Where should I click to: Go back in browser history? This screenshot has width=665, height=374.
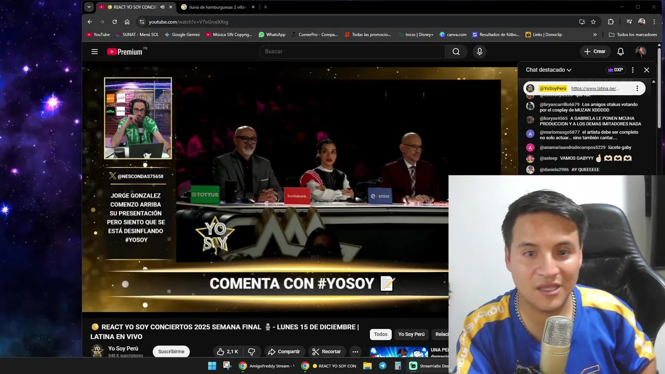point(89,22)
